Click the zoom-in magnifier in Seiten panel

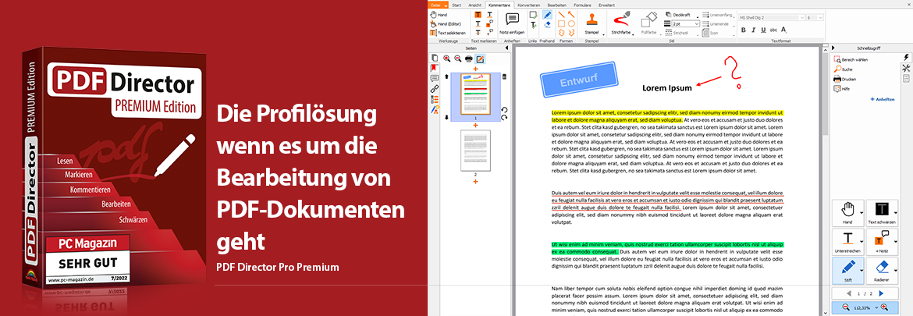[x=446, y=59]
